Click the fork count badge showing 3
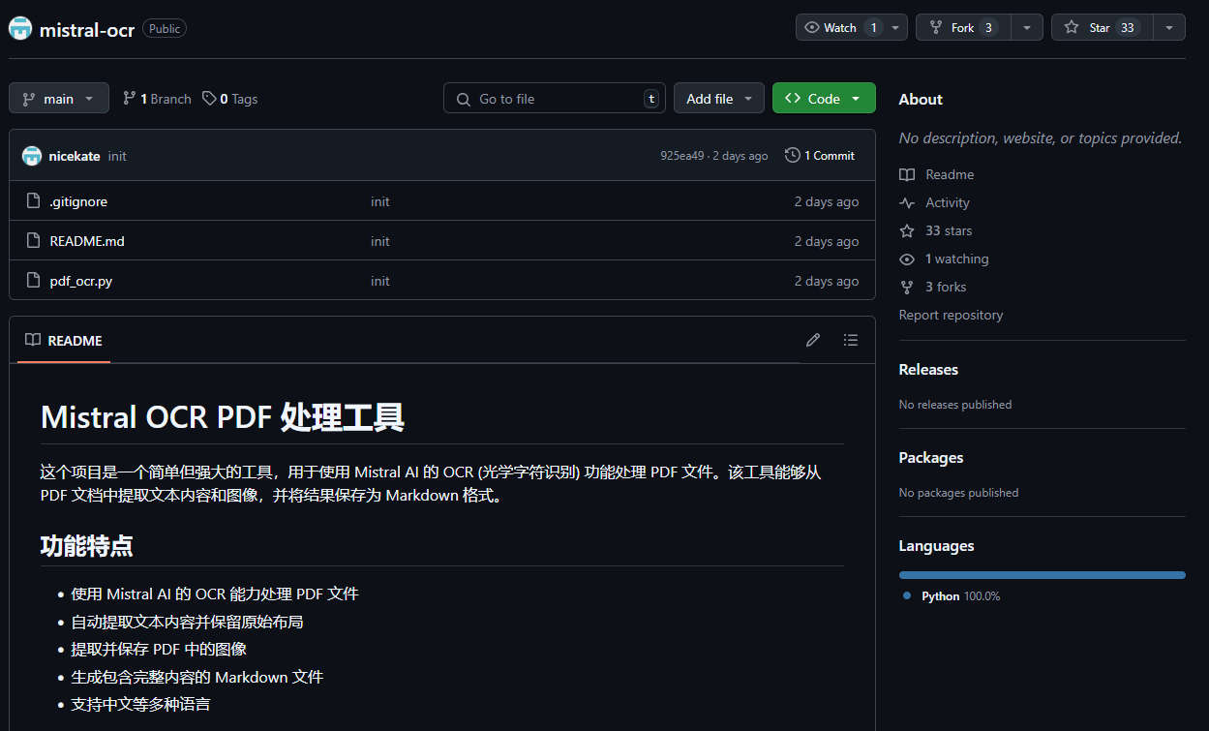The image size is (1209, 731). point(988,27)
